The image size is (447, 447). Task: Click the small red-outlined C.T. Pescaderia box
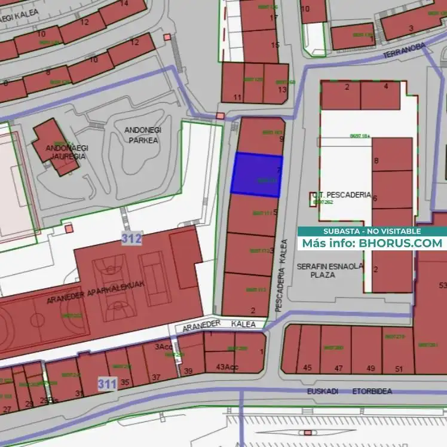tap(313, 199)
